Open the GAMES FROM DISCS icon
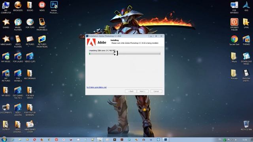Viewport: 253px width, 142px height. click(x=42, y=24)
